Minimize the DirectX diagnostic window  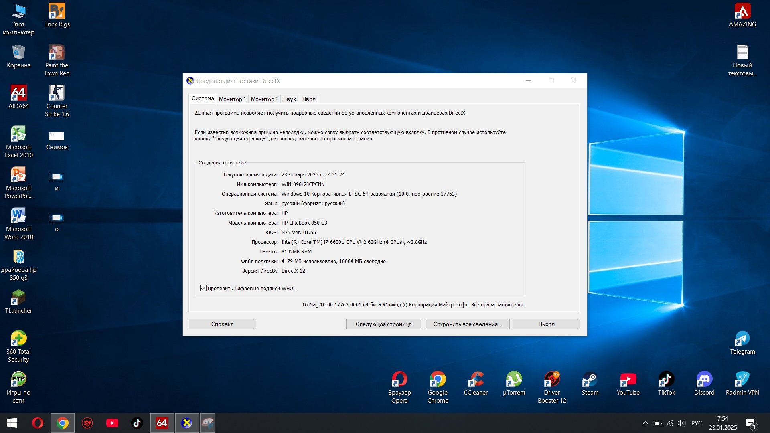click(528, 81)
